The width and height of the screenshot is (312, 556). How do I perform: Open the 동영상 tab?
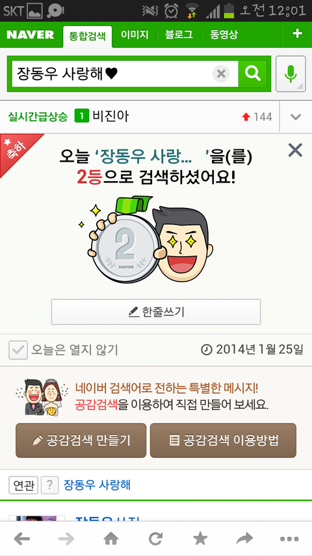click(x=224, y=35)
